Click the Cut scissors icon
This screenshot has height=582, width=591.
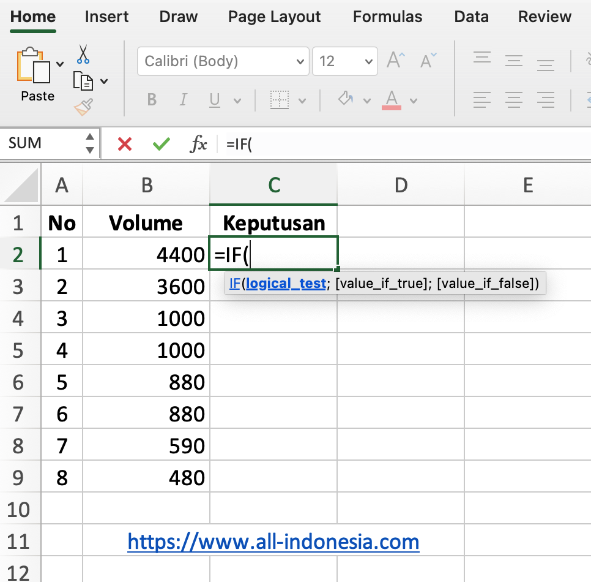click(x=83, y=55)
